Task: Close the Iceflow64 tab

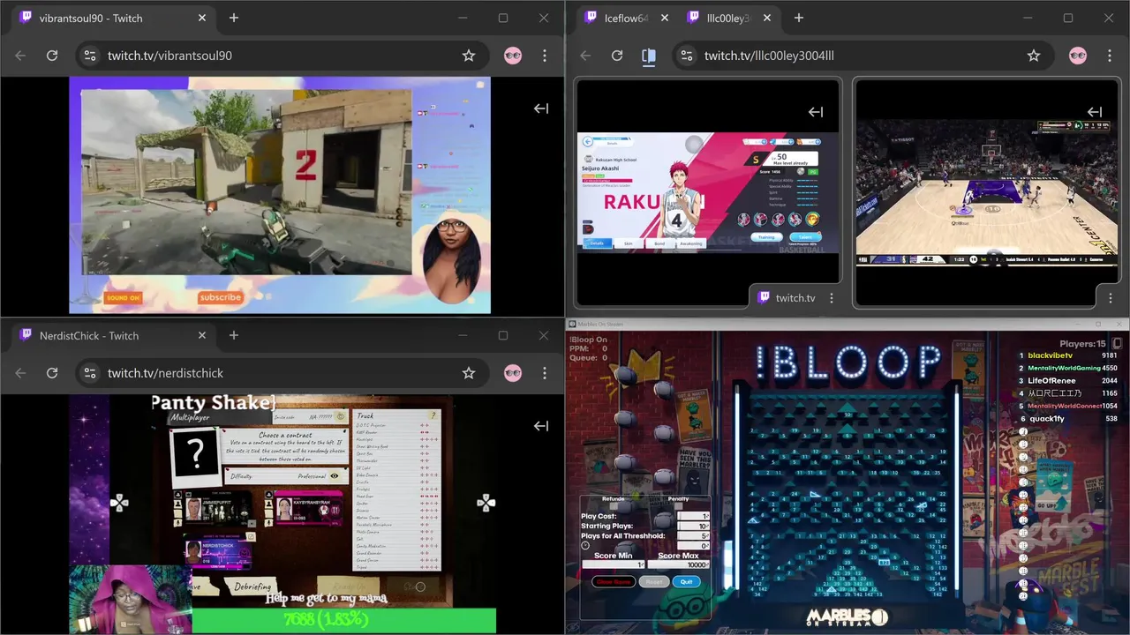Action: coord(665,18)
